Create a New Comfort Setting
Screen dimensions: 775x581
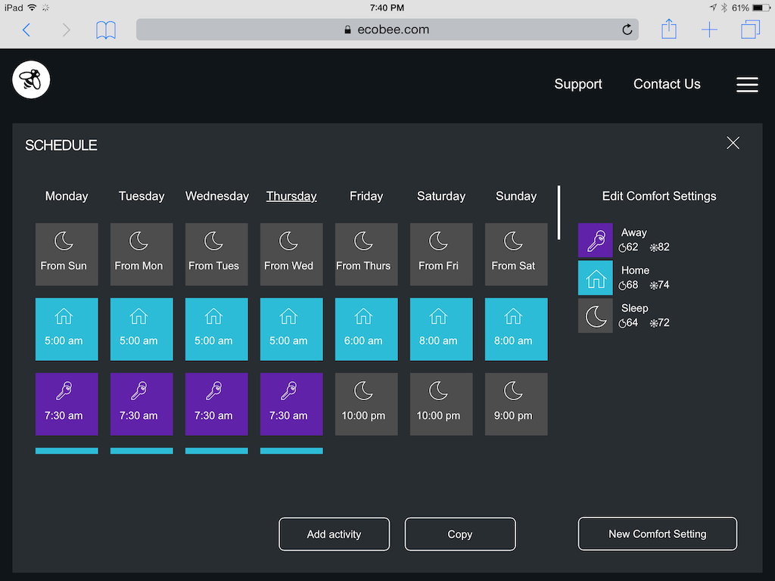[657, 534]
